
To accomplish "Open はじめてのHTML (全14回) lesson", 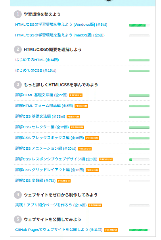I will point(37,60).
